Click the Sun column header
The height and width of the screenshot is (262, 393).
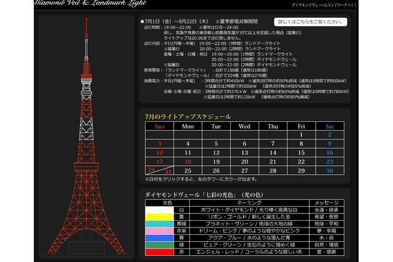click(x=160, y=126)
